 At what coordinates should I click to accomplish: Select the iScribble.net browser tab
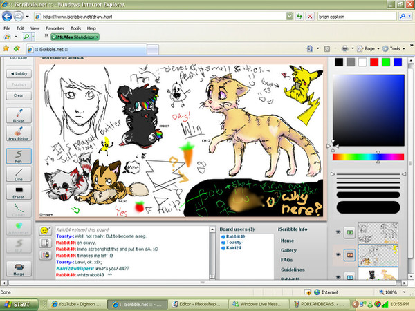coord(86,50)
